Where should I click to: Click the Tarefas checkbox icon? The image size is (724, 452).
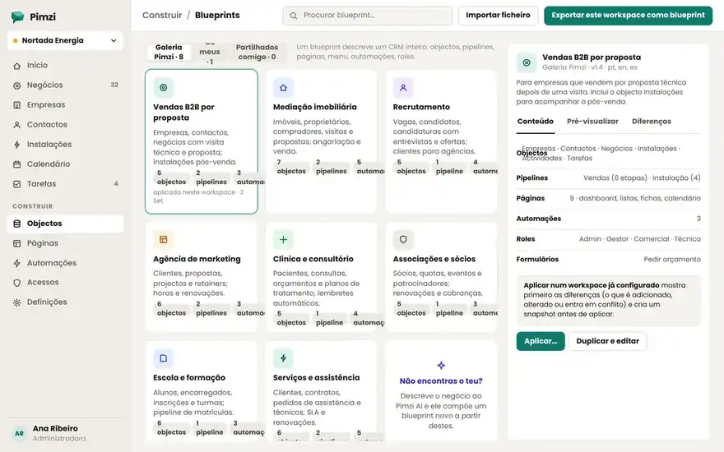pyautogui.click(x=17, y=184)
